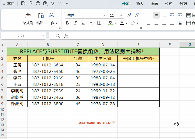This screenshot has height=139, width=195.
Task: Open font group dialog launcher
Action: (141, 28)
